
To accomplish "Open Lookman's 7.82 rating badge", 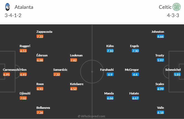I will [x=73, y=60].
